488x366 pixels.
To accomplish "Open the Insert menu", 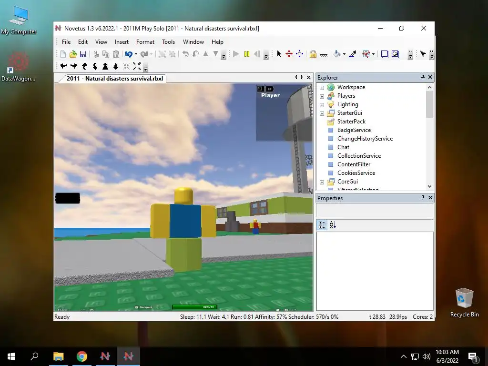I will tap(122, 42).
